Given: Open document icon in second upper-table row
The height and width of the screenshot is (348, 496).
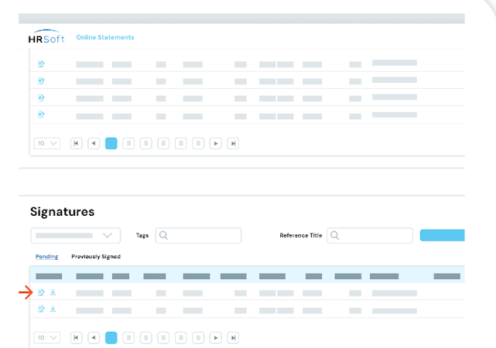Looking at the screenshot, I should 41,81.
